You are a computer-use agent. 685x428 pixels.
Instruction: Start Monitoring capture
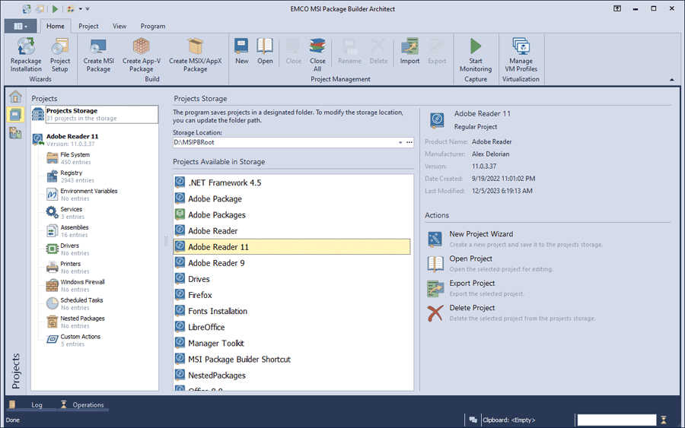475,55
